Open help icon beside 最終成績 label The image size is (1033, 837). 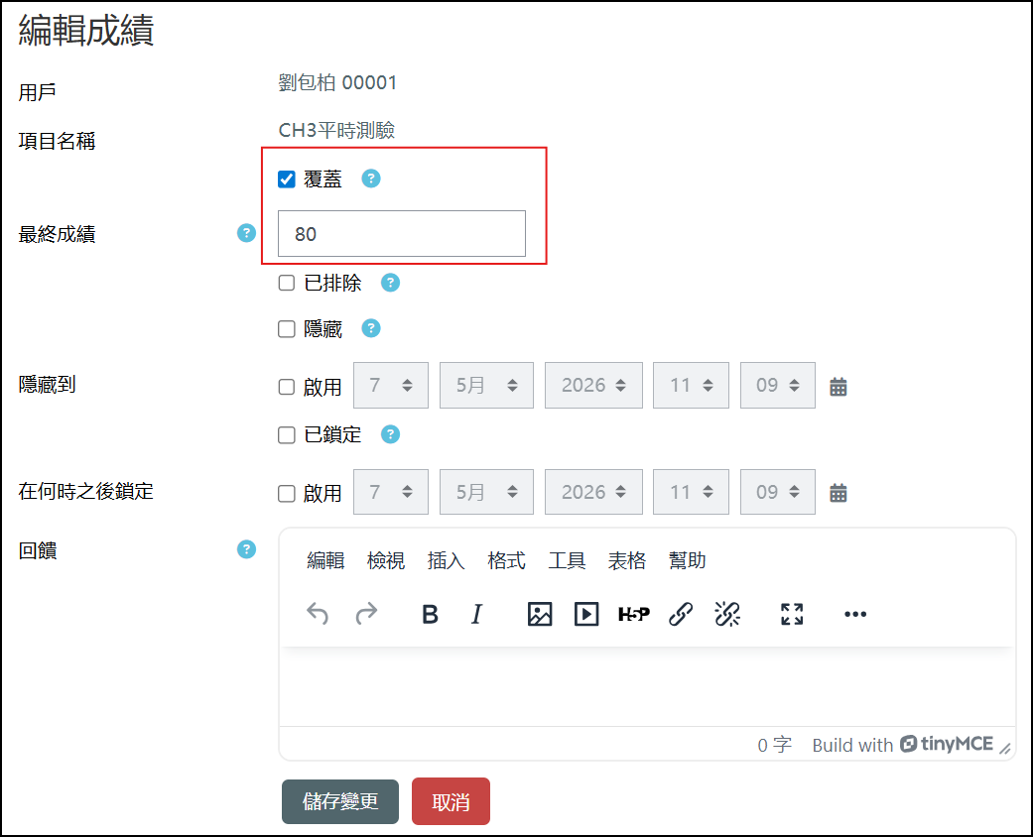click(246, 233)
